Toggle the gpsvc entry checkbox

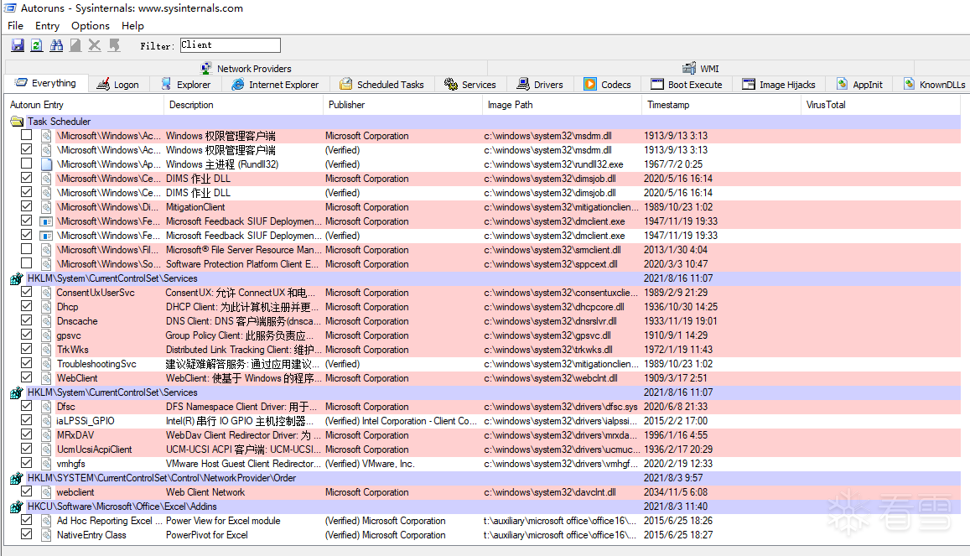click(26, 335)
